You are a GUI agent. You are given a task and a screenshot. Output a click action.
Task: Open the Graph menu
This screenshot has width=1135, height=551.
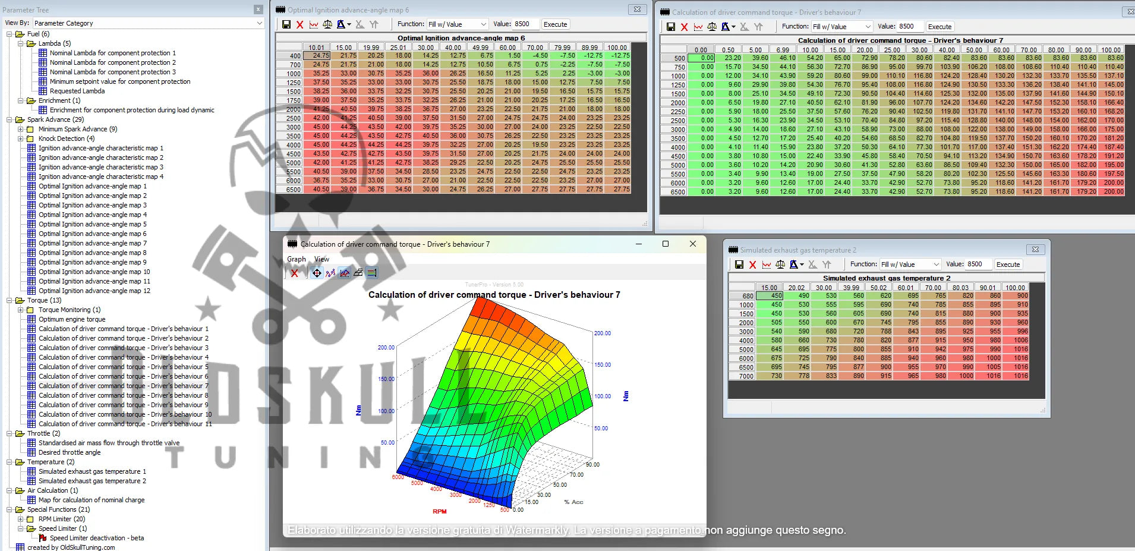click(296, 259)
